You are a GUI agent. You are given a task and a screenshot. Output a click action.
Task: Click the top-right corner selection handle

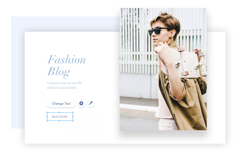(73, 112)
